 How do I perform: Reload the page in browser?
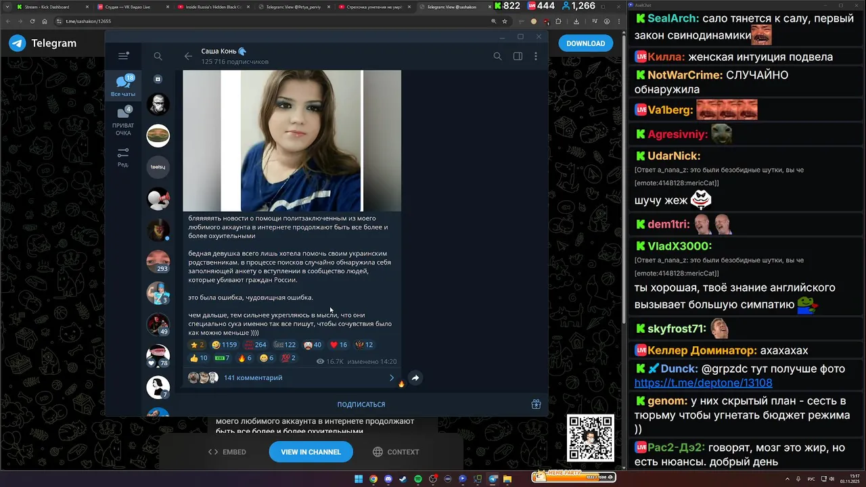31,21
